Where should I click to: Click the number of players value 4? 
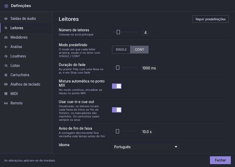click(145, 33)
